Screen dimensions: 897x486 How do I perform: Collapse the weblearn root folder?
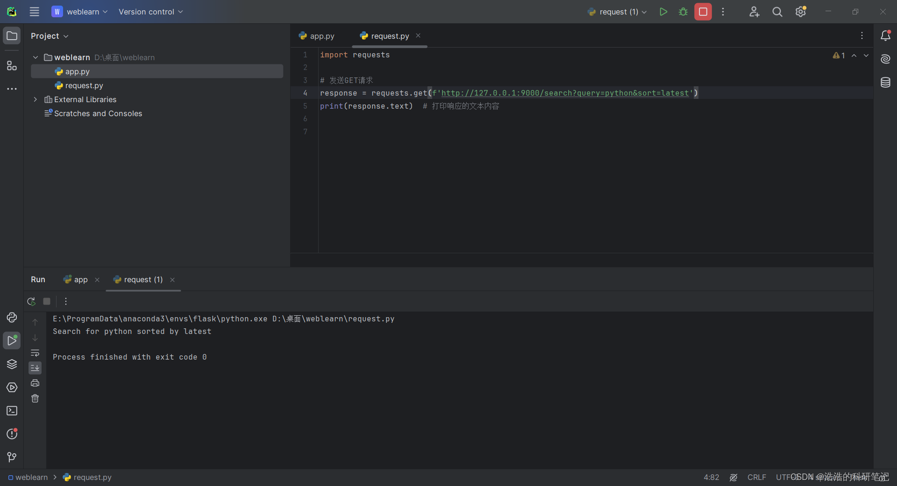point(36,57)
